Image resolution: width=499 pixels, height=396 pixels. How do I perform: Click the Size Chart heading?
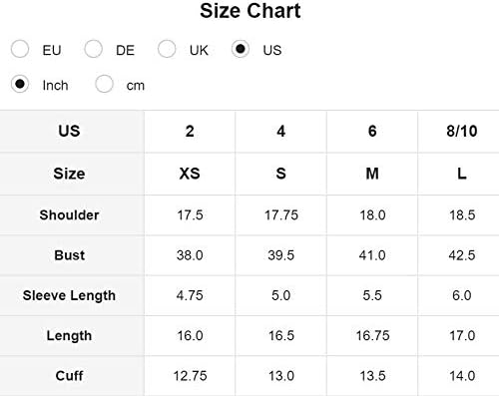pos(250,11)
